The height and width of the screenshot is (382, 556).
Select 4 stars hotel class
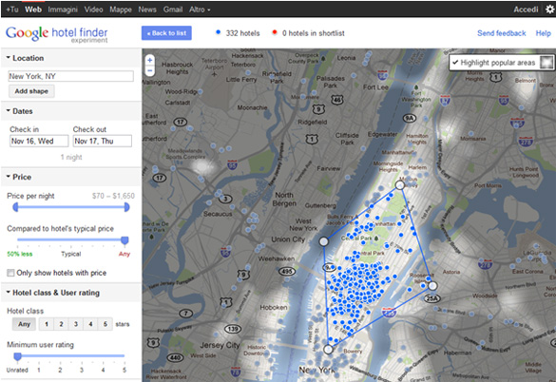coord(91,324)
